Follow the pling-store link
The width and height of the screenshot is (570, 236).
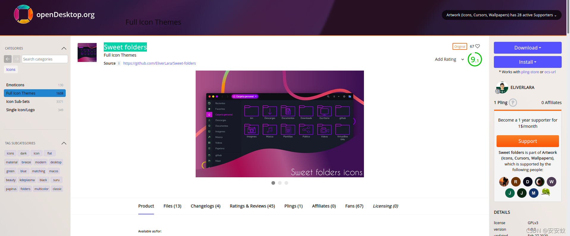(x=530, y=72)
